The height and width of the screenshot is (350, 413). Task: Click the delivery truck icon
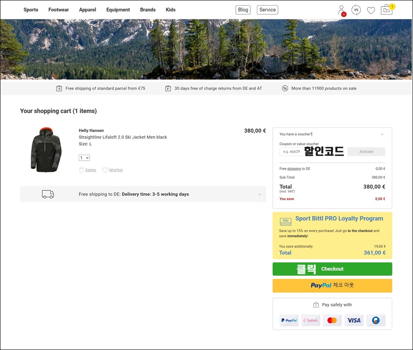48,194
